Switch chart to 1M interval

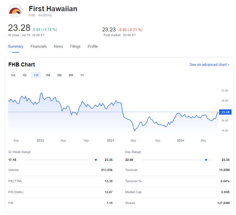(x=48, y=75)
